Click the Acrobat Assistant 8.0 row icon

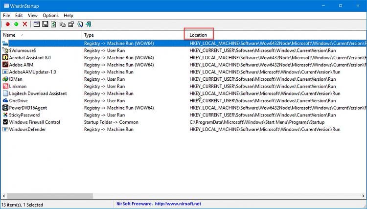tap(5, 58)
